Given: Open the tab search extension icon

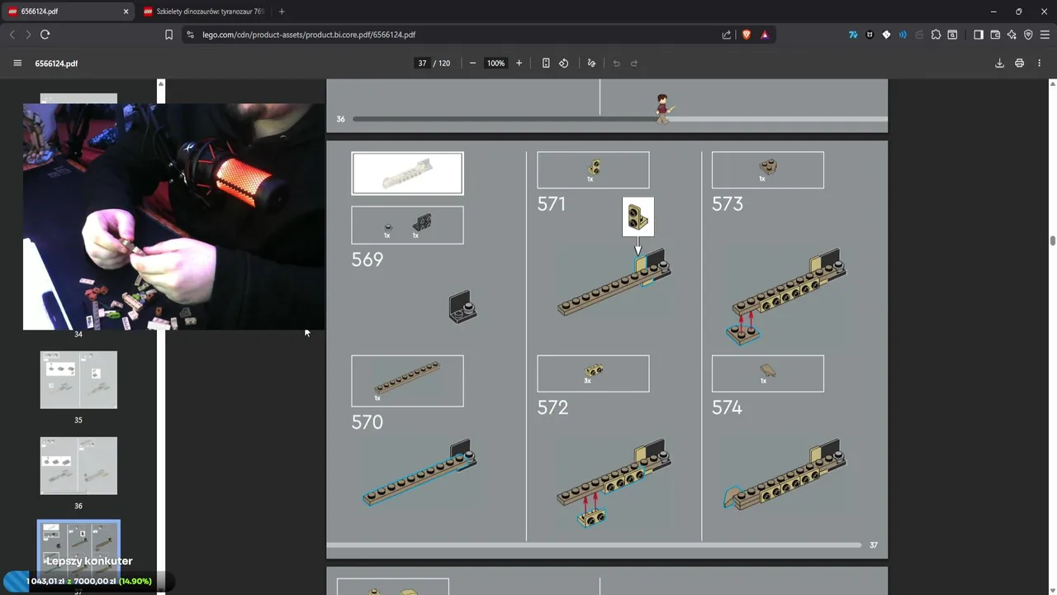Looking at the screenshot, I should 952,35.
